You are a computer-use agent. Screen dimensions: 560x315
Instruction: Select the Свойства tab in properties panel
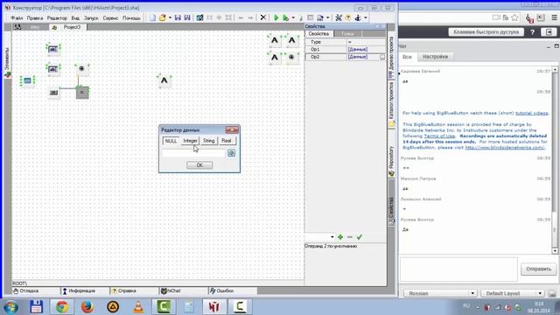click(x=318, y=33)
